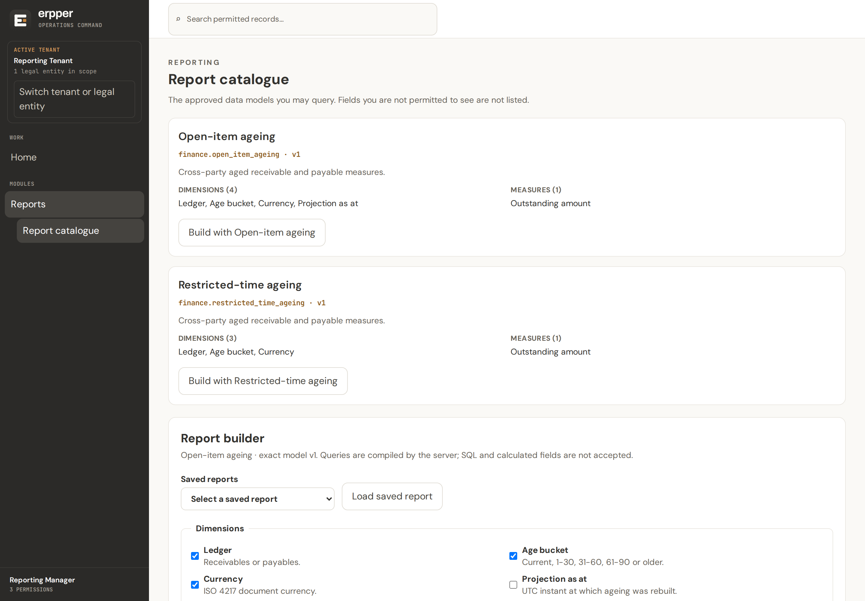Viewport: 865px width, 601px height.
Task: Click the Open-item ageing card heading
Action: [227, 136]
